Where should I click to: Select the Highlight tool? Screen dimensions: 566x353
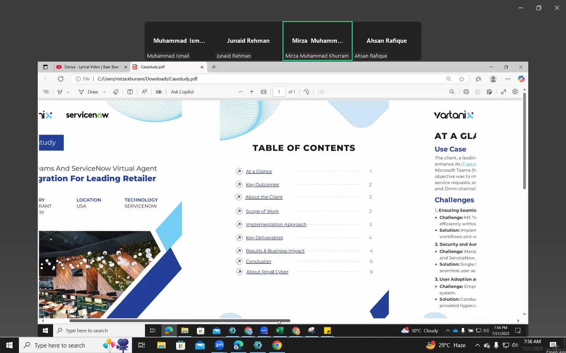[60, 92]
